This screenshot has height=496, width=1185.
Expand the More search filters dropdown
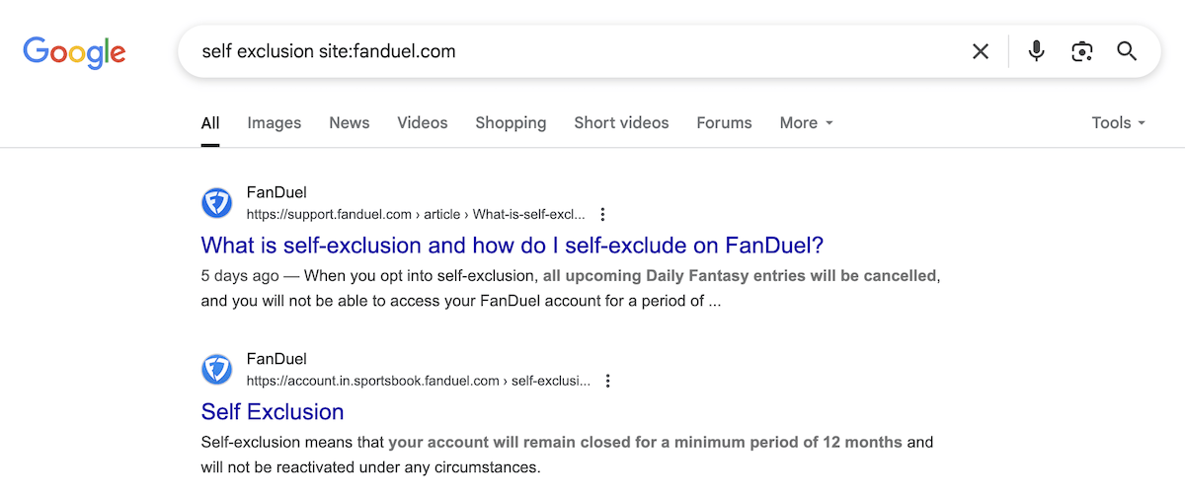[806, 123]
